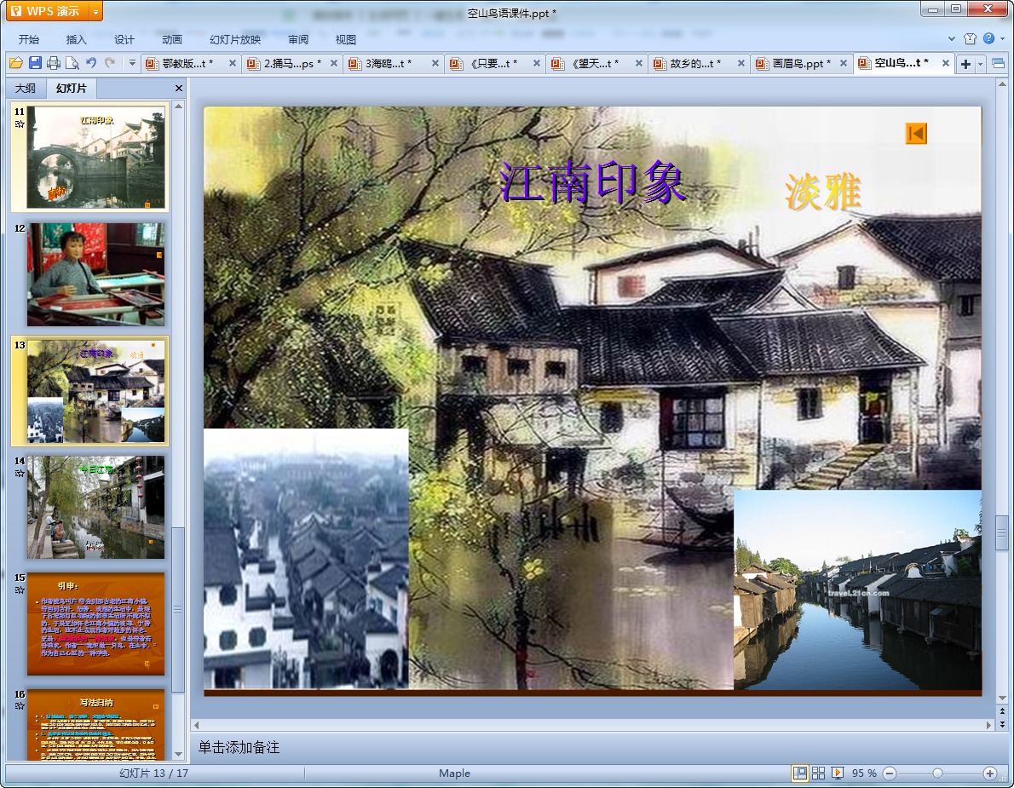Switch to the 大纲 outline tab
Screen dimensions: 1014x788
pos(26,88)
